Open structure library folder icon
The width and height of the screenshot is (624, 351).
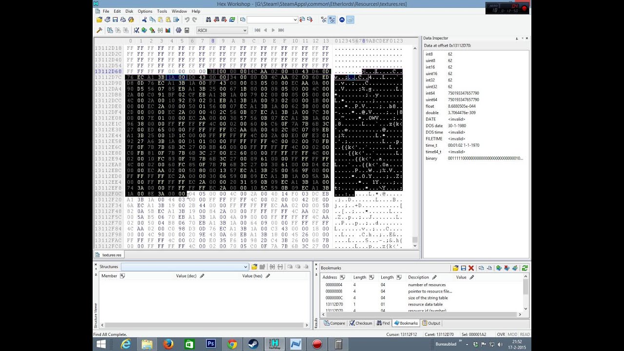(x=254, y=267)
